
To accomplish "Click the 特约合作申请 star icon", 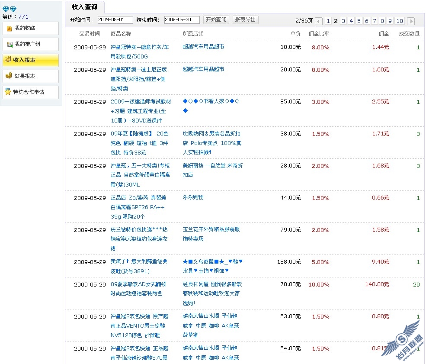I will [8, 92].
